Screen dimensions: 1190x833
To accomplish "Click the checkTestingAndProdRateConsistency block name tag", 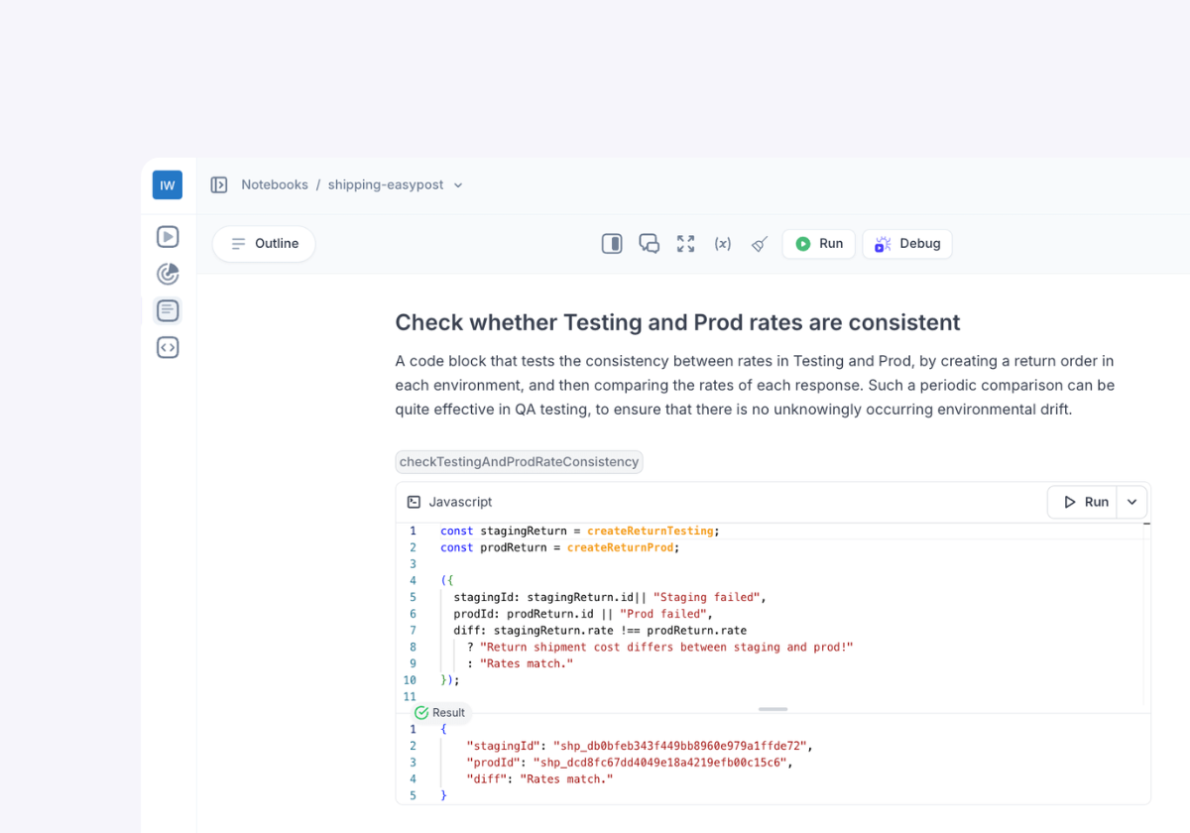I will (x=519, y=462).
